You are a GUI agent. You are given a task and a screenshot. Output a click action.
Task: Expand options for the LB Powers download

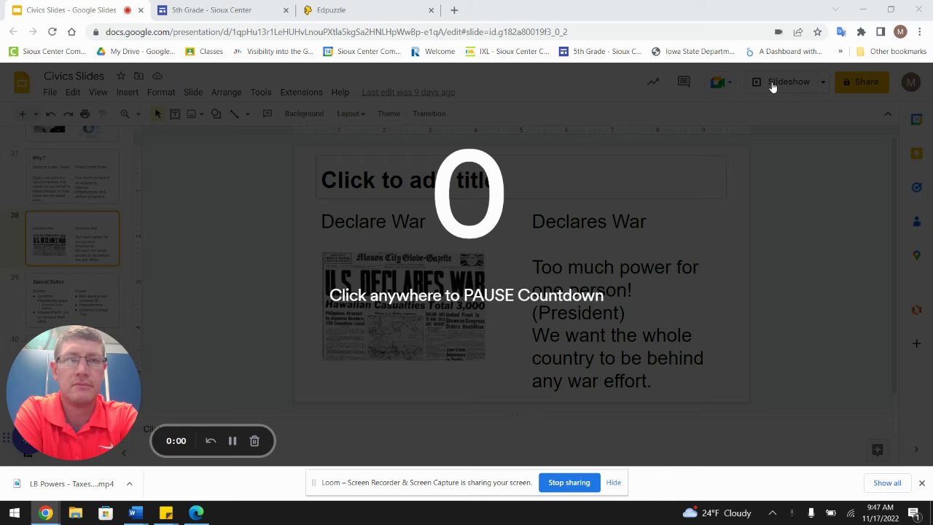pyautogui.click(x=129, y=483)
